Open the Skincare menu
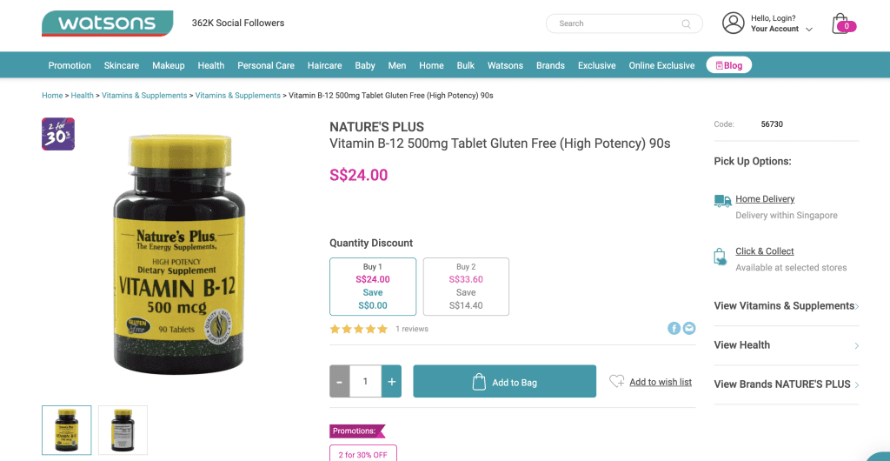The width and height of the screenshot is (890, 461). (x=122, y=65)
